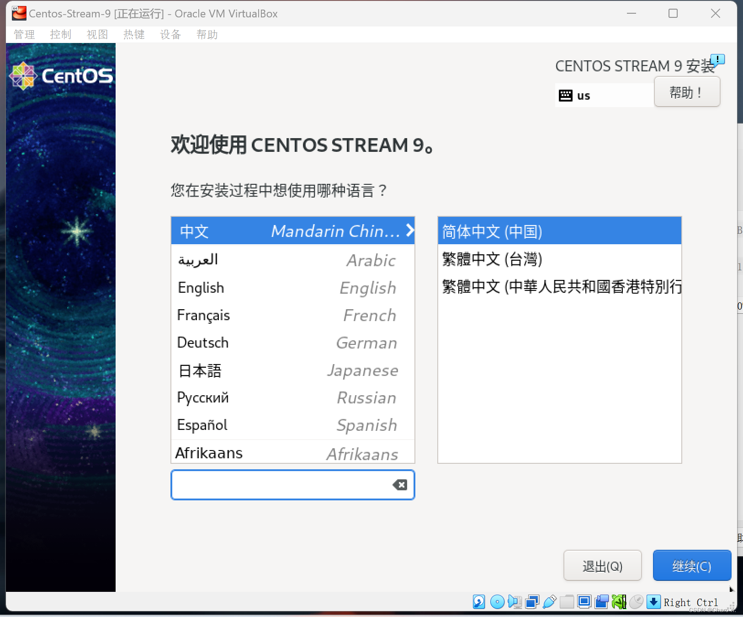743x617 pixels.
Task: Expand the 中文 Mandarin Chinese chevron arrow
Action: (x=410, y=230)
